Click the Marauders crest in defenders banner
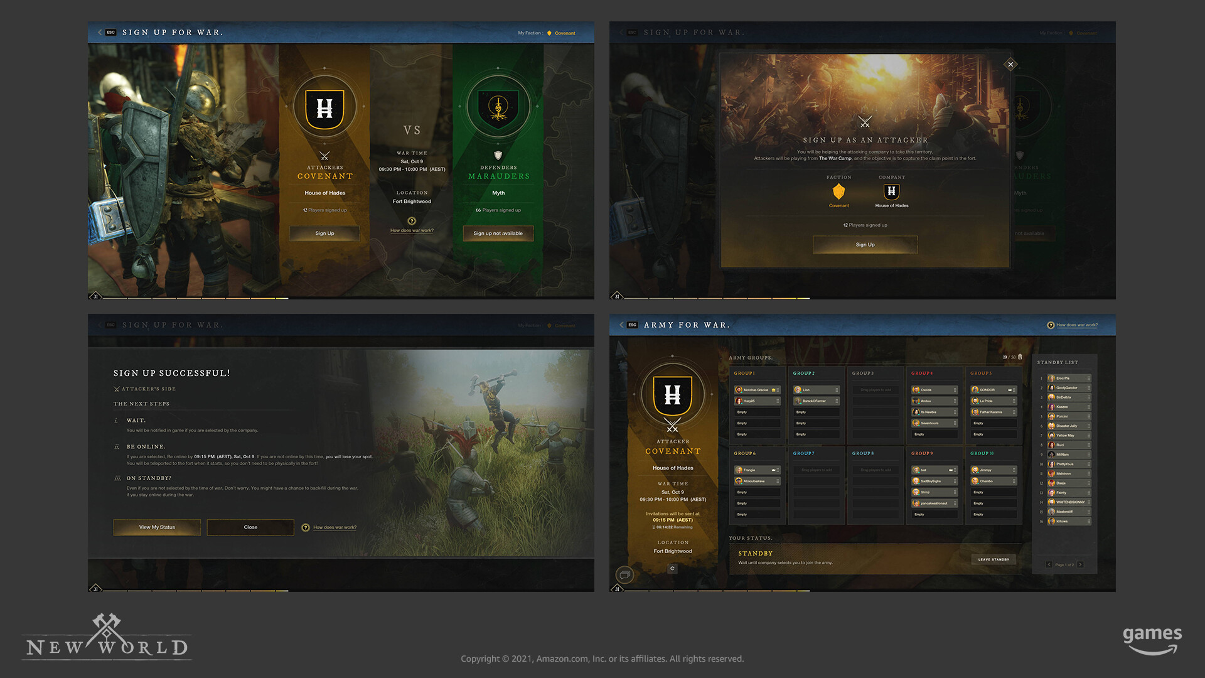Image resolution: width=1205 pixels, height=678 pixels. click(498, 108)
